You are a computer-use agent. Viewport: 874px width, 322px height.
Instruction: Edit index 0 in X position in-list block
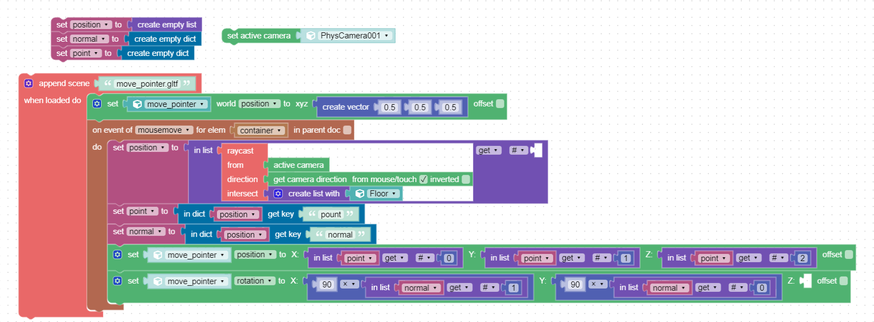449,258
